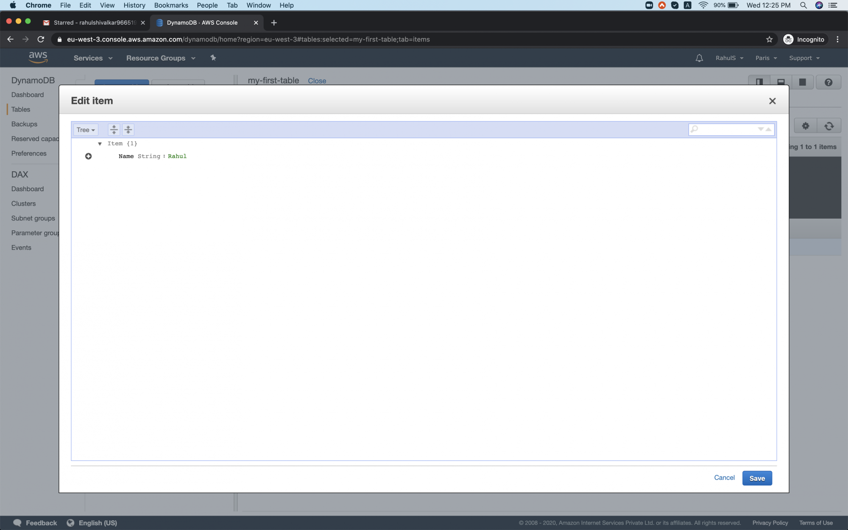Select the Tables entry in the DynamoDB sidebar
Viewport: 848px width, 530px height.
(x=20, y=109)
